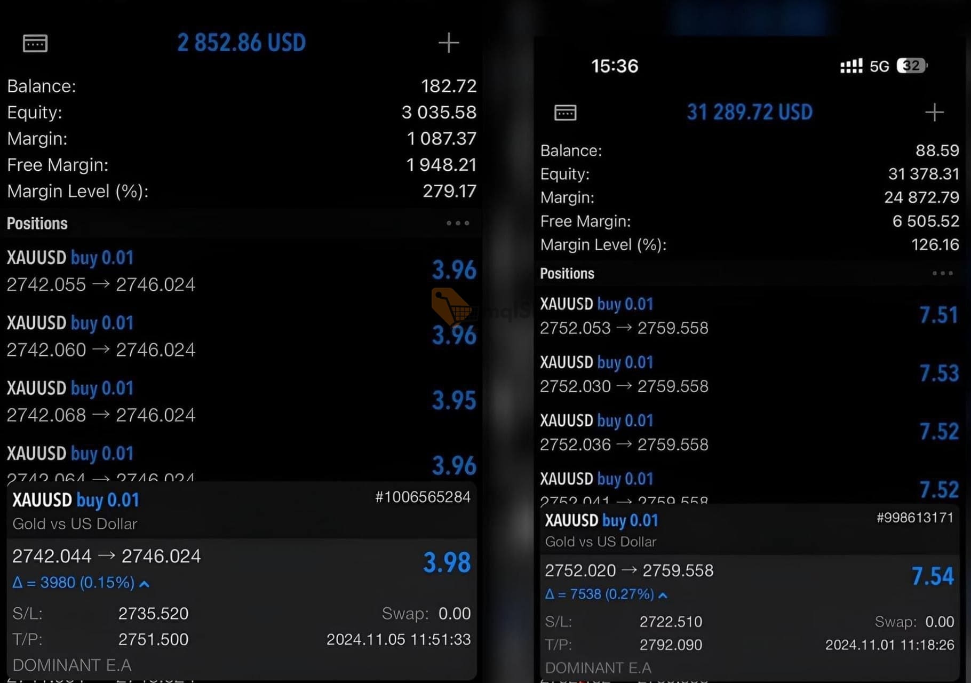This screenshot has height=683, width=971.
Task: Collapse the Δ = 7538 (0.27%) details chevron
Action: pyautogui.click(x=663, y=595)
